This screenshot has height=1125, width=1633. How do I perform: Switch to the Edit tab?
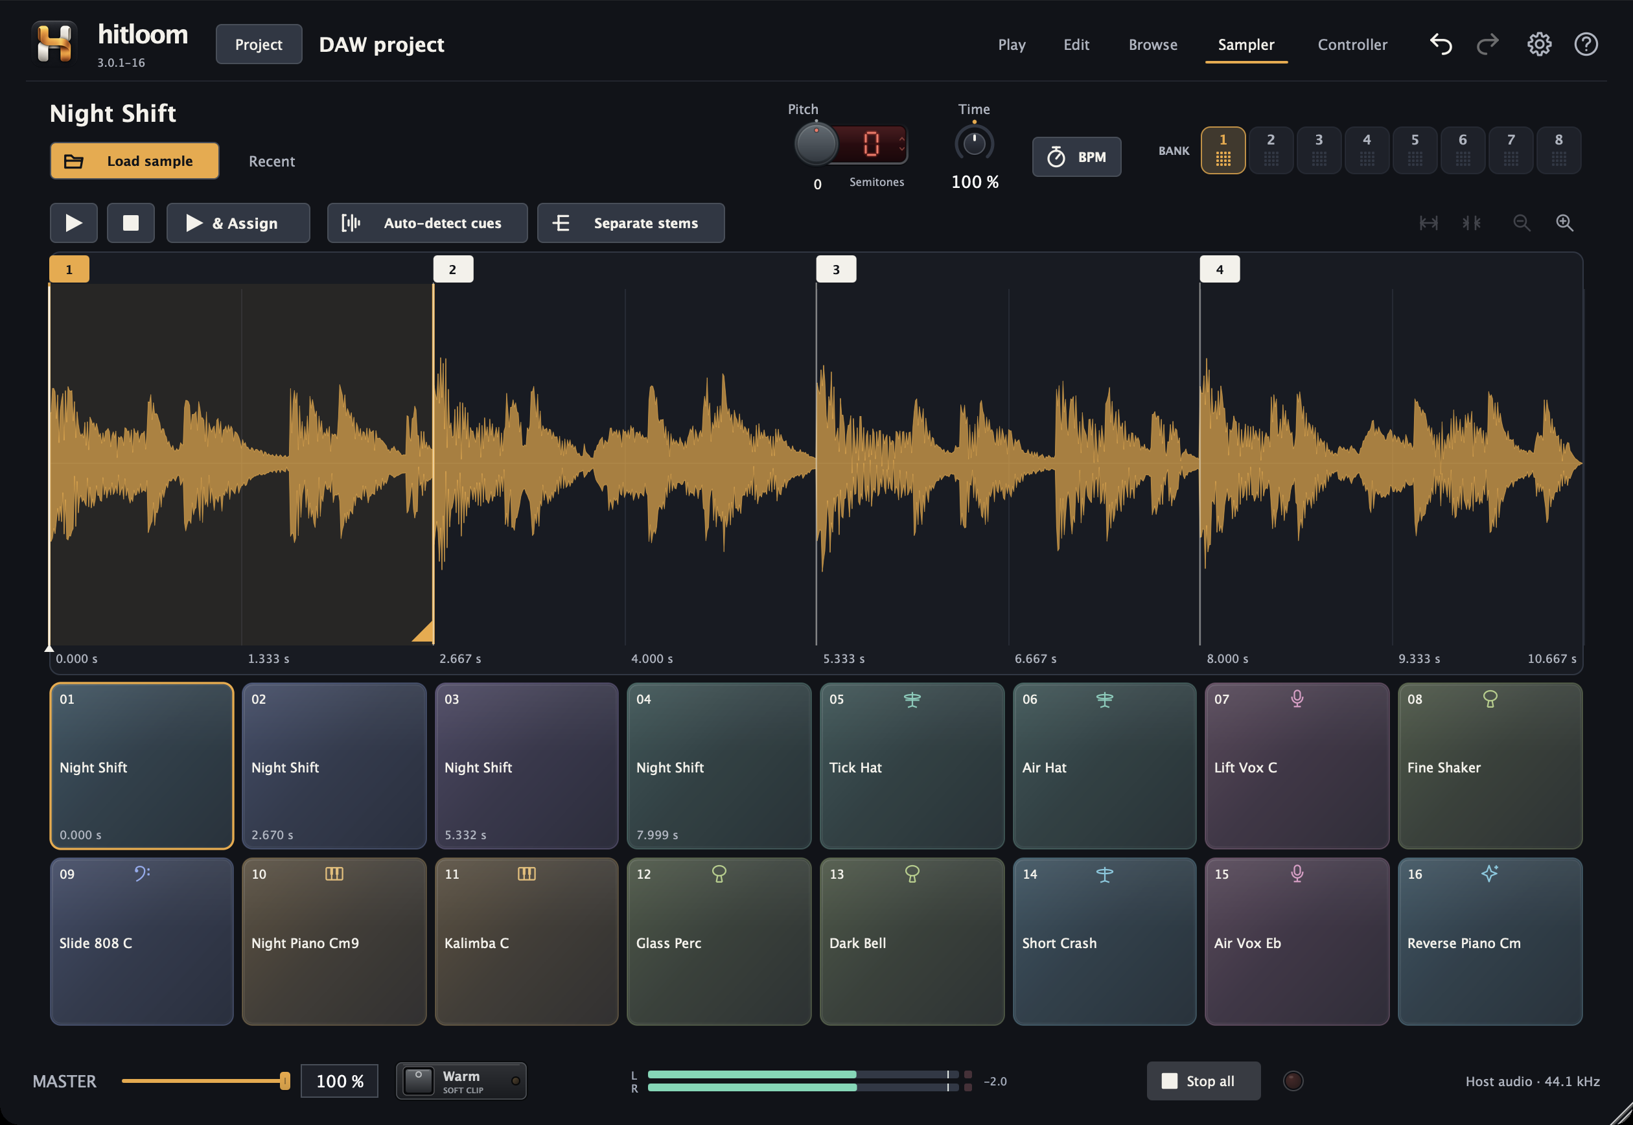coord(1076,45)
